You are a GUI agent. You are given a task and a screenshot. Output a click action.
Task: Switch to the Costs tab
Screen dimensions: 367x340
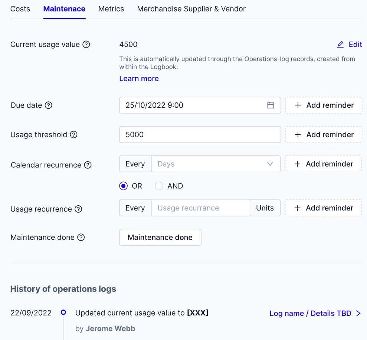[x=20, y=9]
